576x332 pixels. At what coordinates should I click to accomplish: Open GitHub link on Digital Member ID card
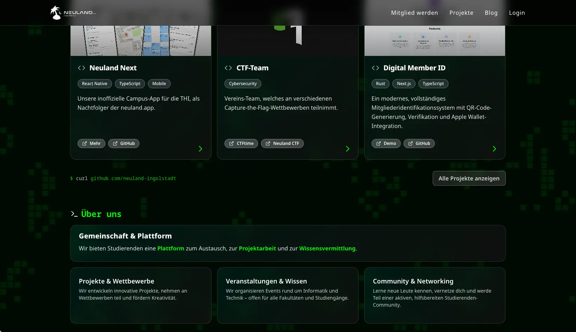(x=419, y=143)
